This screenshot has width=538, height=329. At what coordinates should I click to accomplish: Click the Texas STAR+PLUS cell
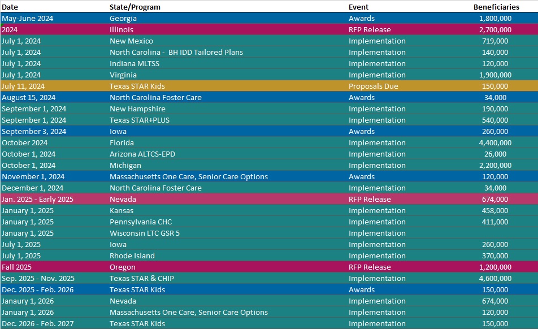pos(140,120)
